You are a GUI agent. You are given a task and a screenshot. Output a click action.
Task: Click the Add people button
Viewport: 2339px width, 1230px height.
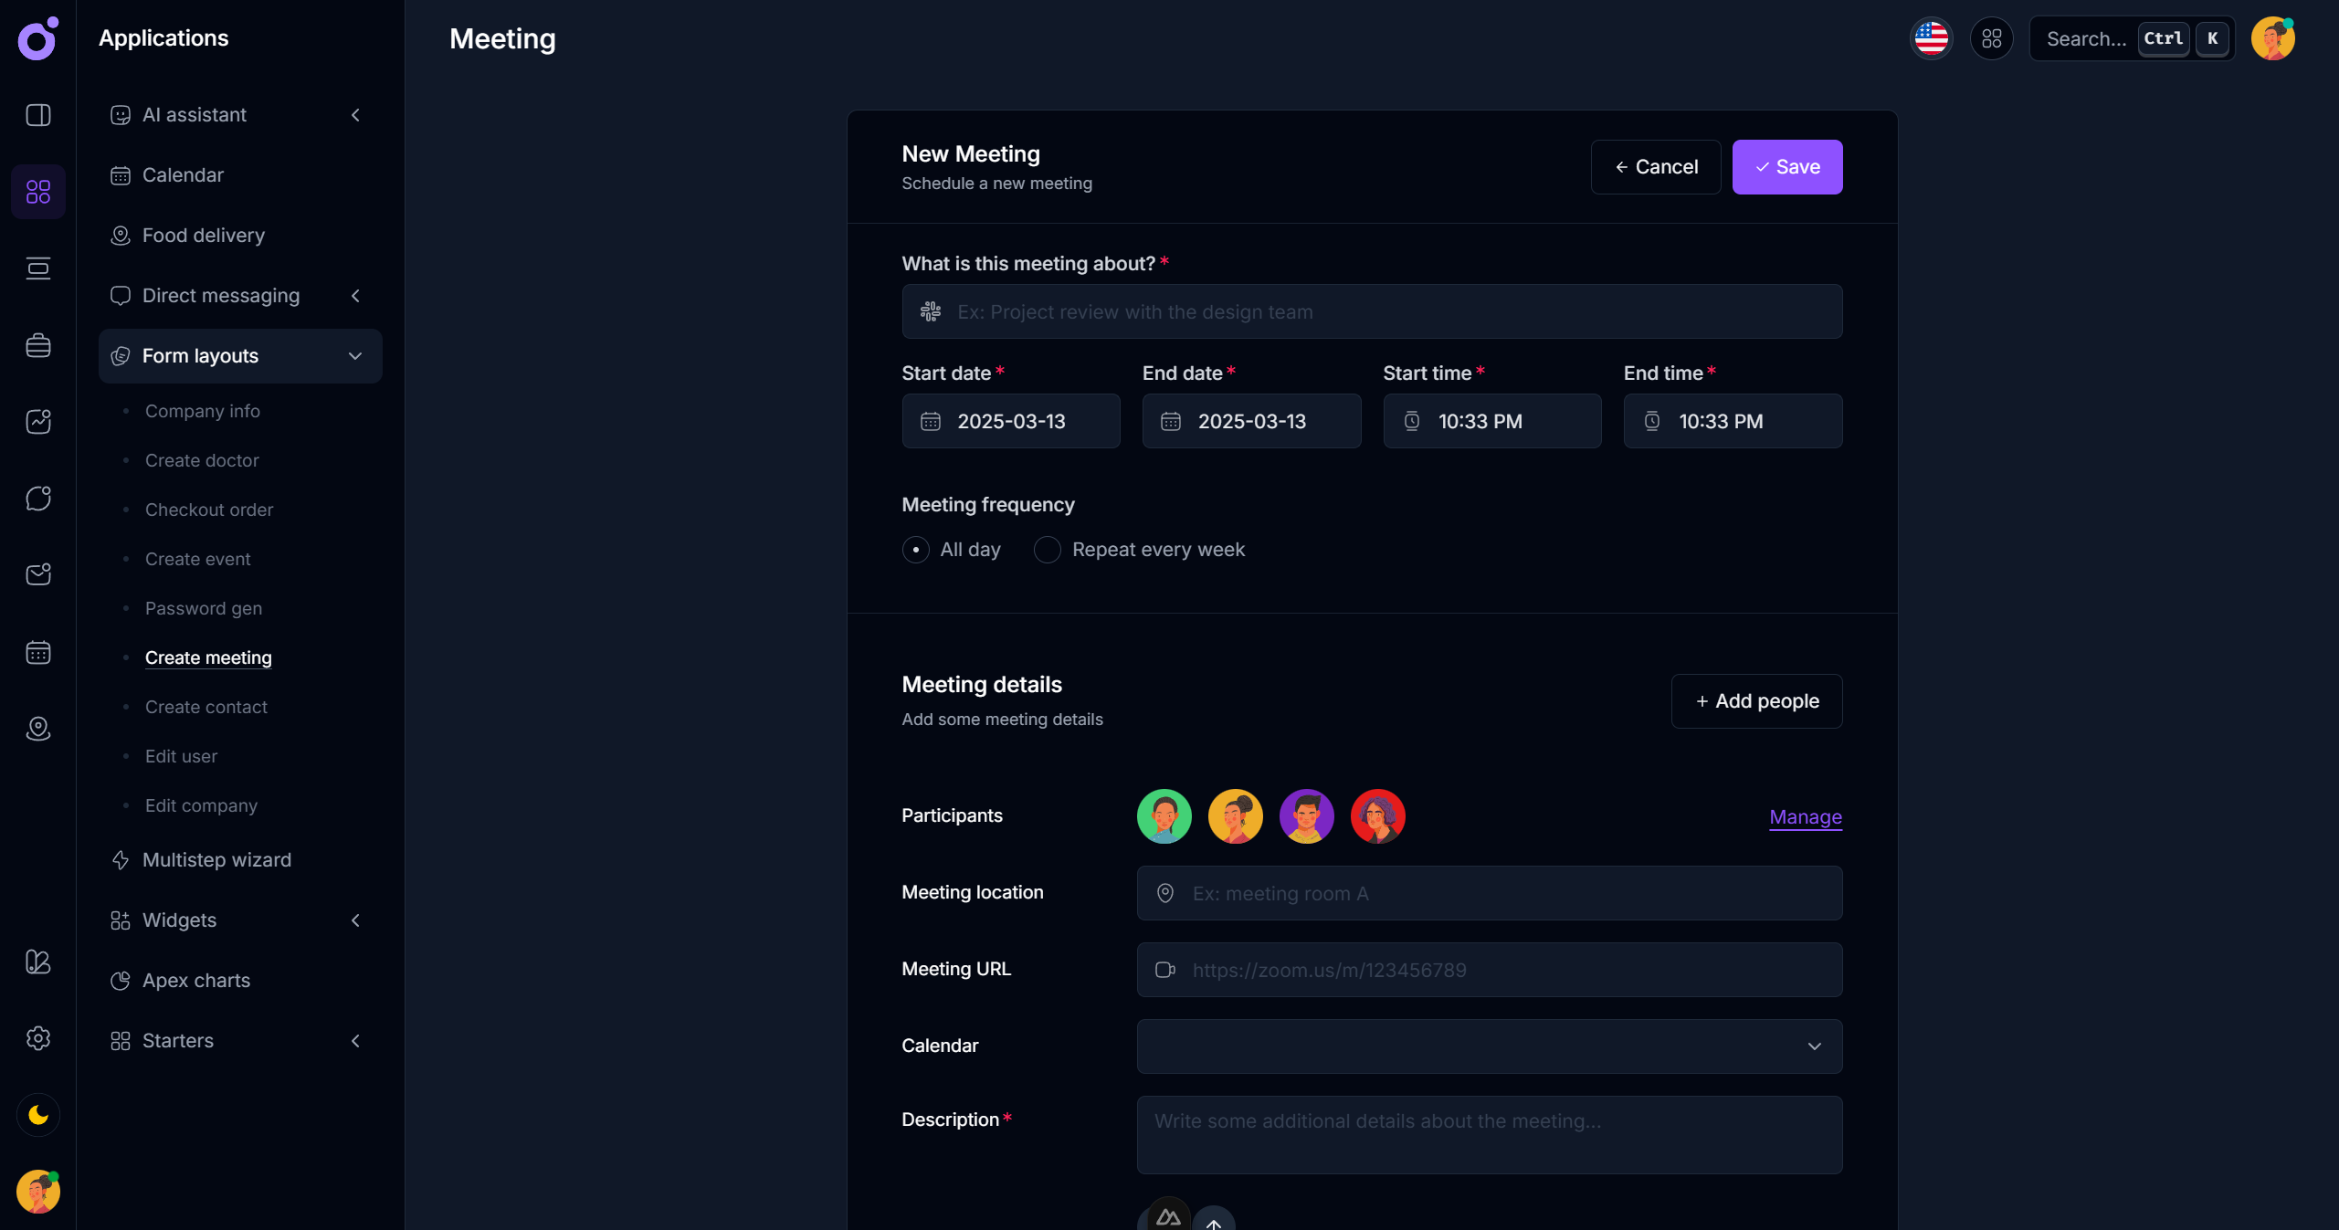[x=1755, y=701]
